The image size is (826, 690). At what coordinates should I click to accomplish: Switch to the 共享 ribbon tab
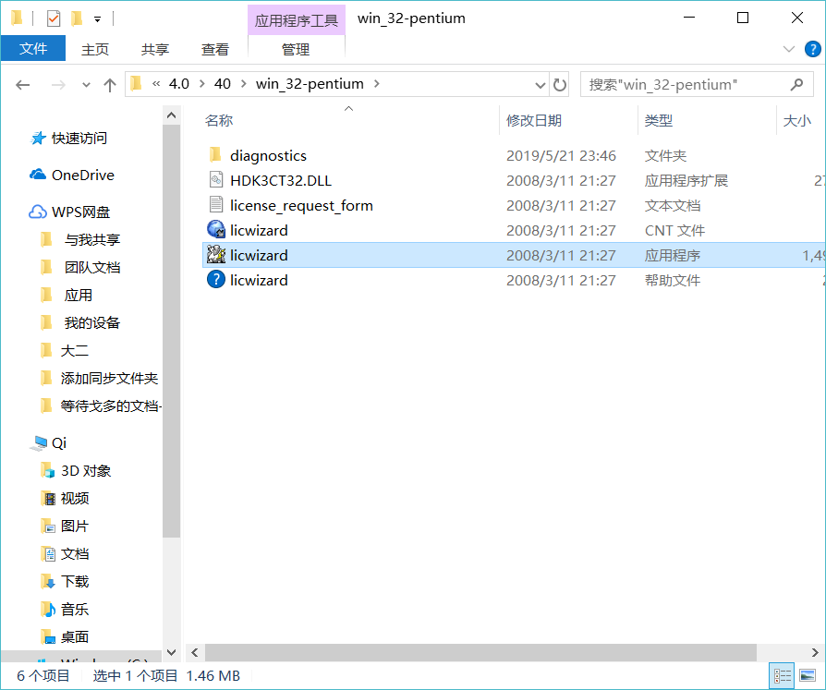tap(155, 50)
